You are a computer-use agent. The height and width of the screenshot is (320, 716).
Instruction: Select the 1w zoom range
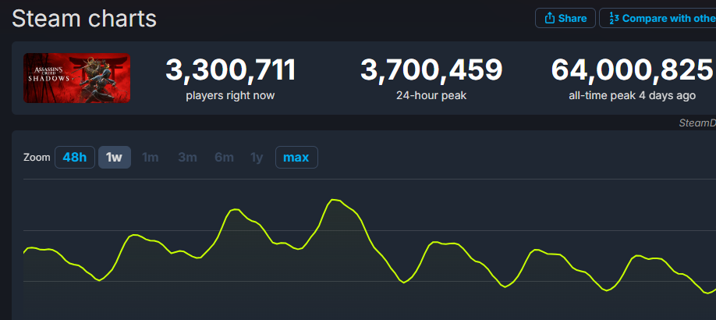pyautogui.click(x=114, y=157)
